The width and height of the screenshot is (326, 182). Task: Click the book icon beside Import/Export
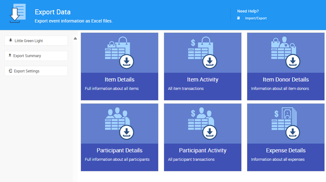(x=238, y=18)
